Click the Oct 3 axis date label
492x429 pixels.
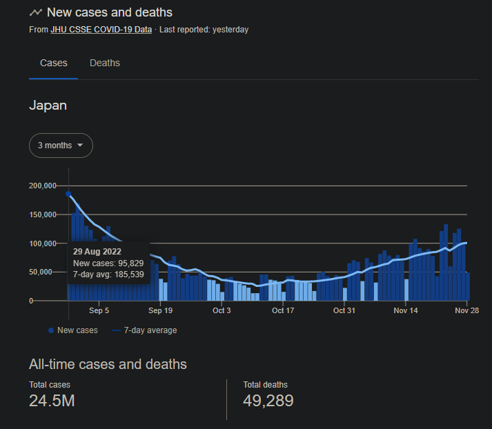(x=222, y=310)
